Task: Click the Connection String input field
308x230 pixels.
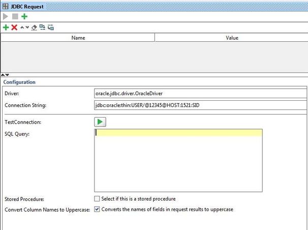Action: click(200, 105)
